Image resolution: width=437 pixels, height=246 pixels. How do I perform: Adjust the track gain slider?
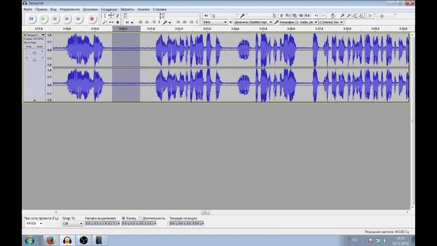(x=34, y=53)
